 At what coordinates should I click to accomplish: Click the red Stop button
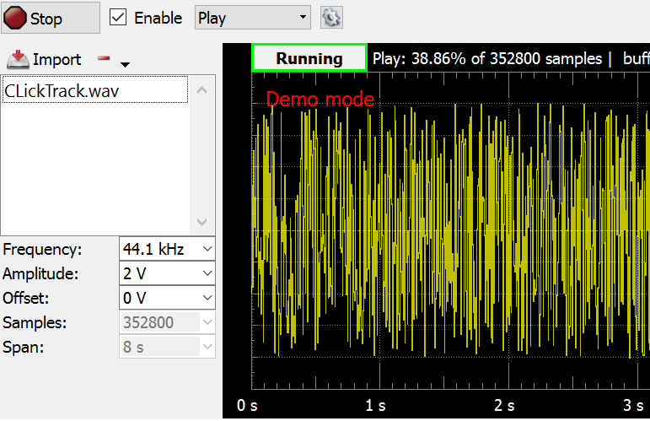pyautogui.click(x=50, y=18)
